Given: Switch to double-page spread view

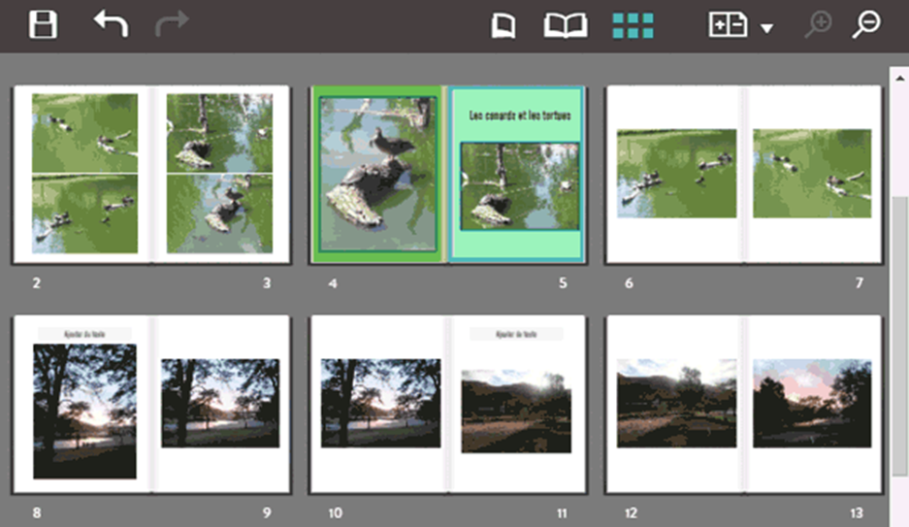Looking at the screenshot, I should [x=565, y=25].
